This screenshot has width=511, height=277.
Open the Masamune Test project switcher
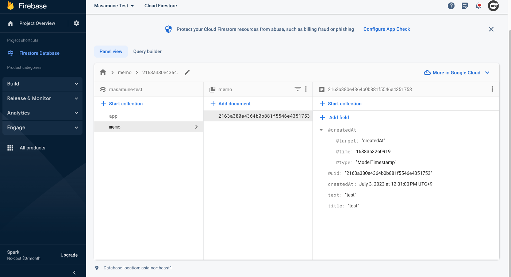(114, 6)
